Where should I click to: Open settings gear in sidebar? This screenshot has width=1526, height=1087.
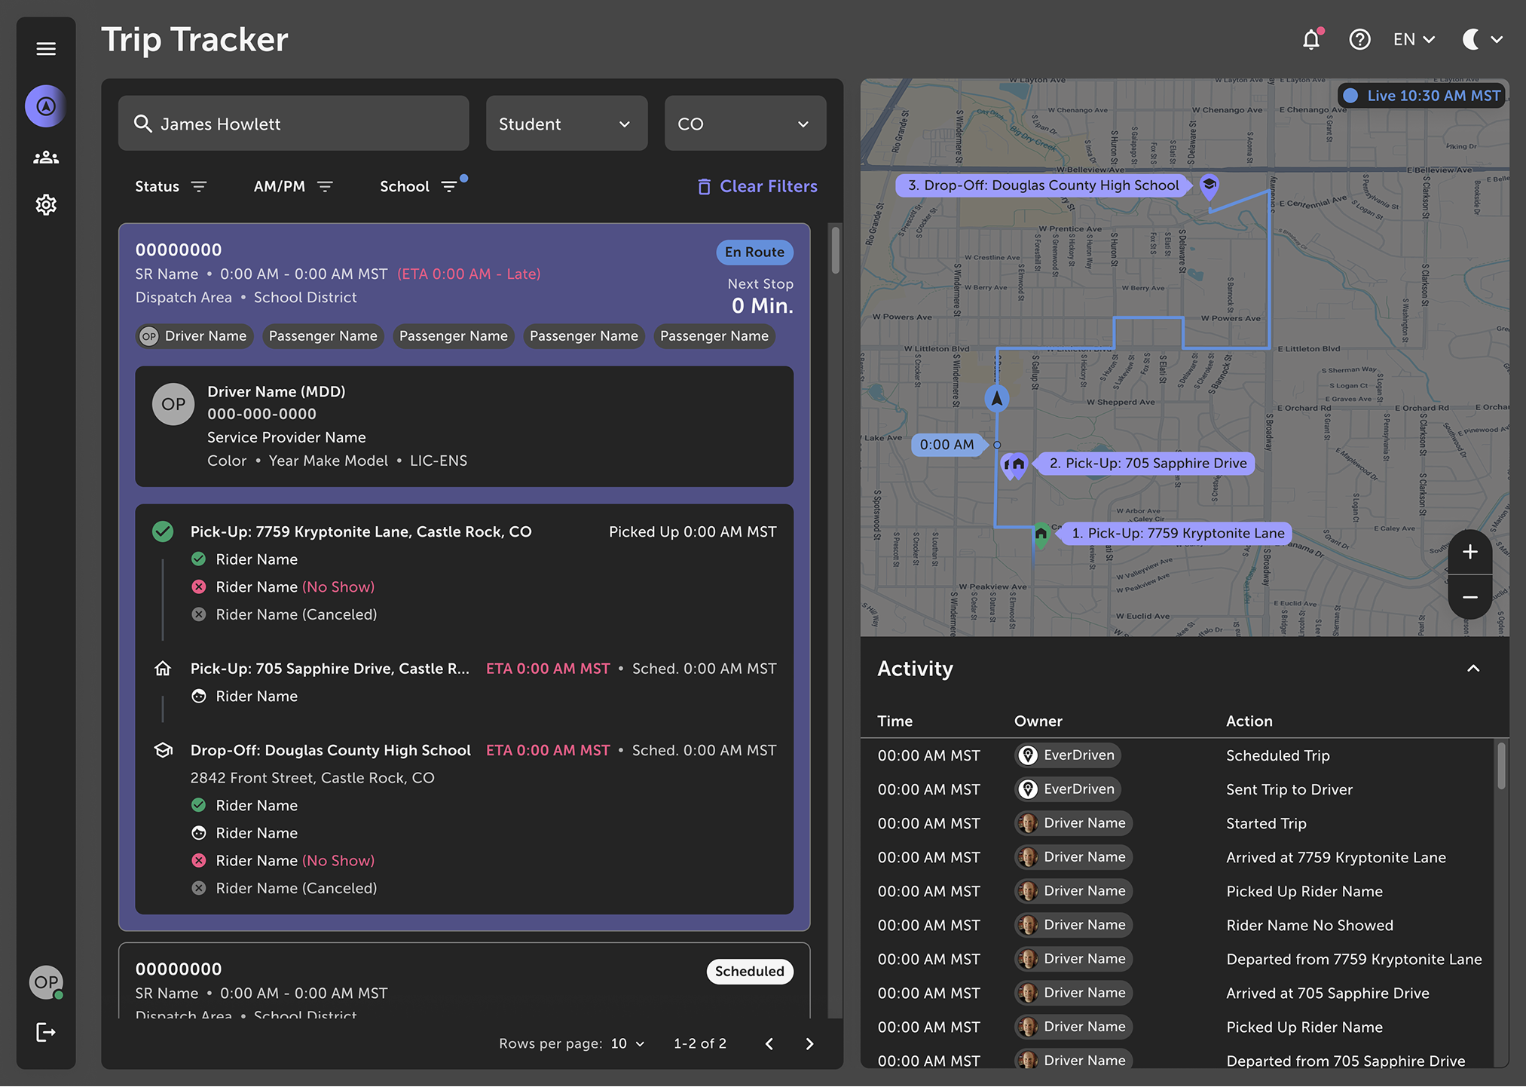point(46,204)
